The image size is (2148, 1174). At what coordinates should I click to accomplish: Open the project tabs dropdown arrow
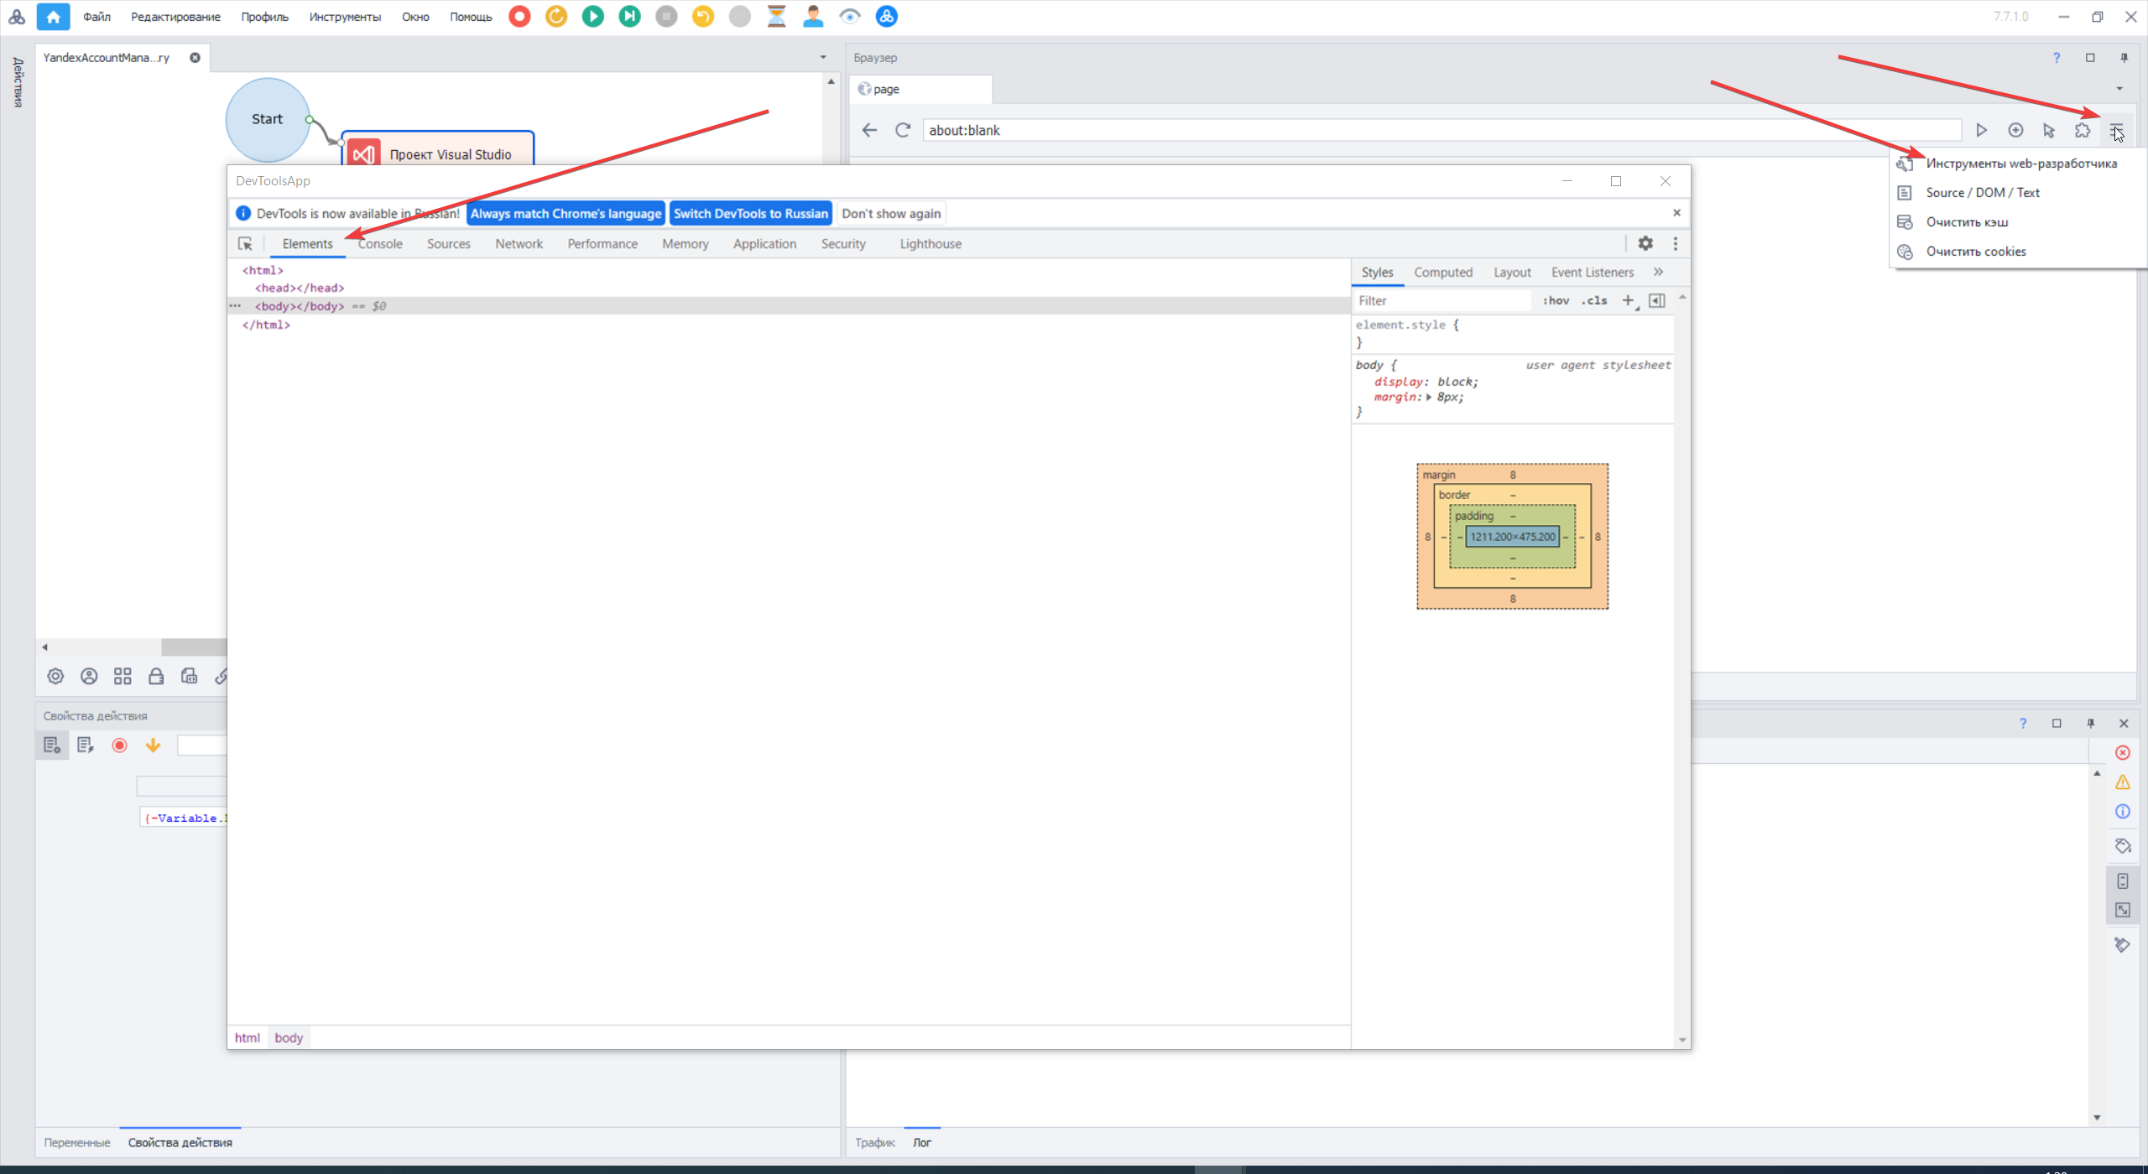(822, 57)
